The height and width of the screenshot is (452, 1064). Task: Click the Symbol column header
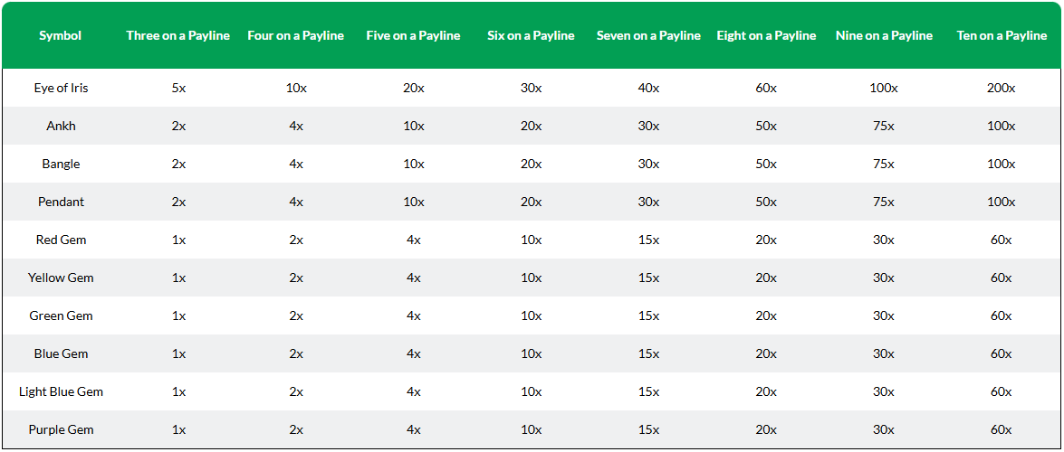pos(61,36)
